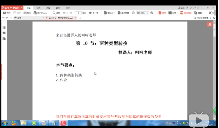Click the PDF转word conversion button
Screen dimensions: 219x128
tap(40, 13)
